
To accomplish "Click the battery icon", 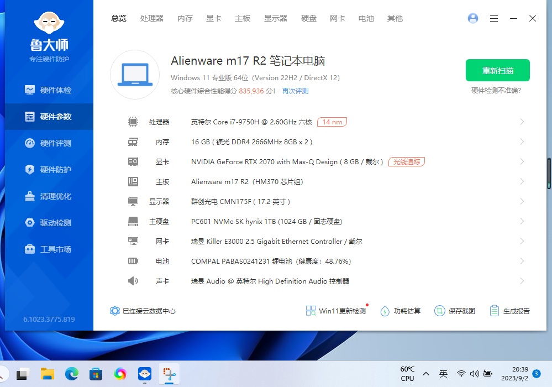I will (133, 262).
